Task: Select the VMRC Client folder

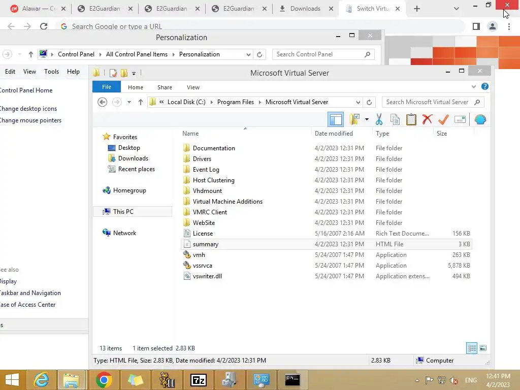Action: tap(210, 212)
